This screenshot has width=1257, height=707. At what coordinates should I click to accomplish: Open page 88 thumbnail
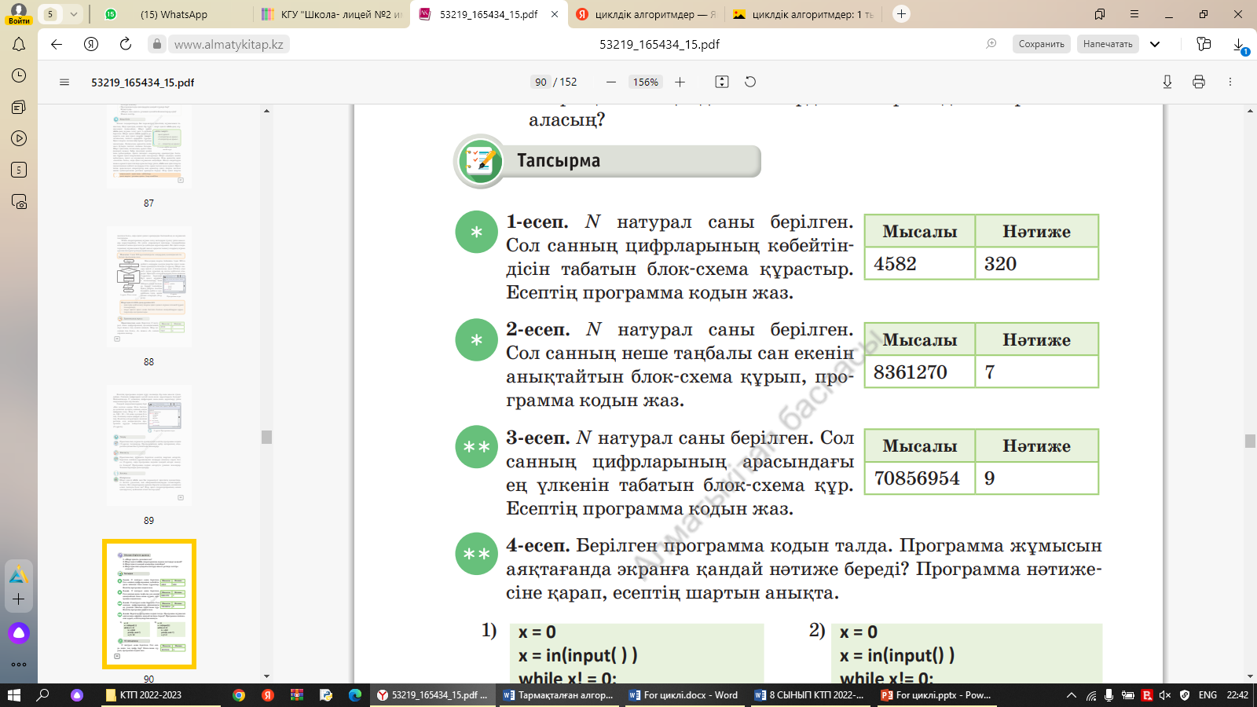click(149, 287)
